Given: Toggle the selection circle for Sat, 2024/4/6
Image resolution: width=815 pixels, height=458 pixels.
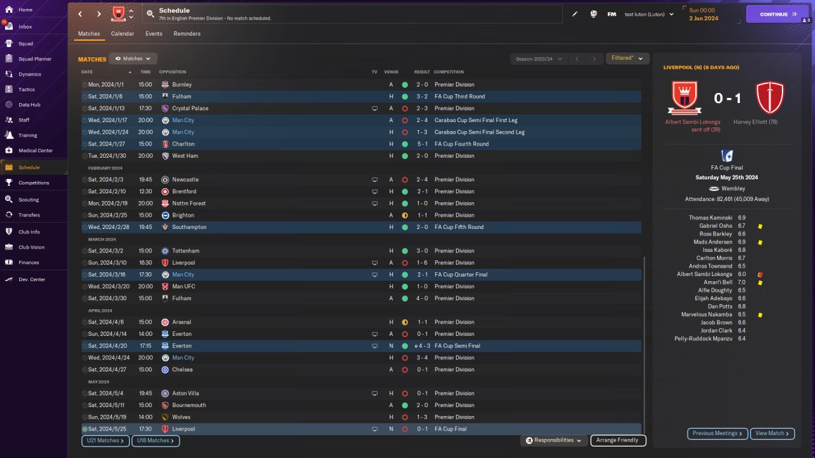Looking at the screenshot, I should click(85, 323).
